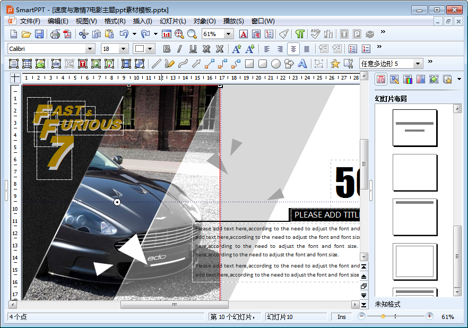Image resolution: width=468 pixels, height=328 pixels.
Task: Open the 幻灯片(L) menu
Action: point(172,21)
